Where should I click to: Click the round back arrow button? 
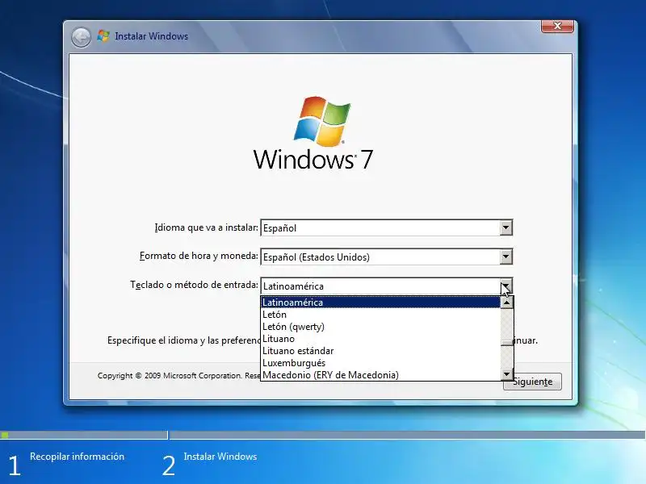point(81,37)
